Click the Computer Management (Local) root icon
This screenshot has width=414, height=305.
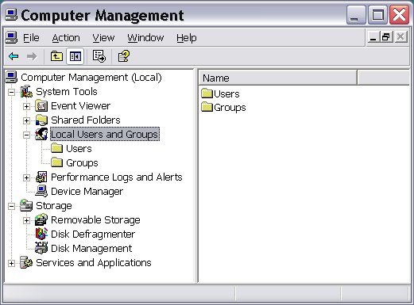pos(11,77)
